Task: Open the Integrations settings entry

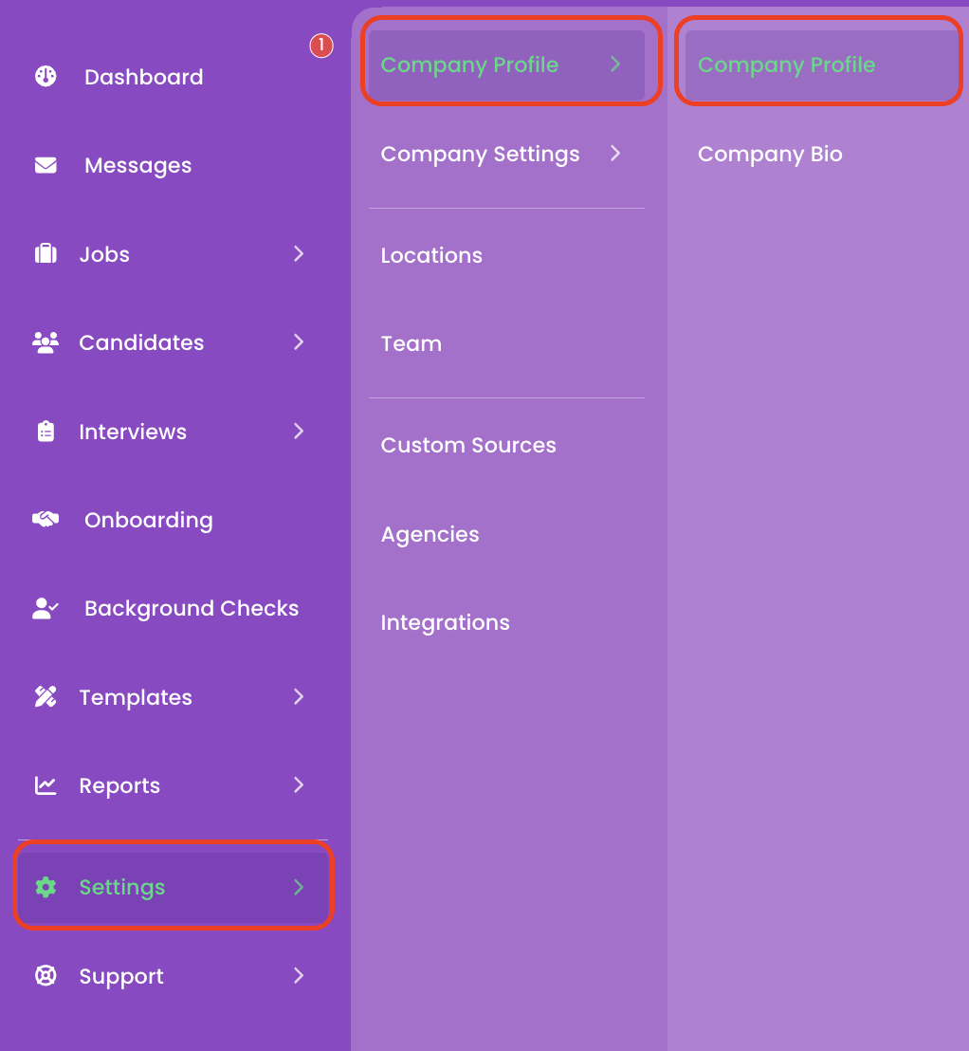Action: (445, 622)
